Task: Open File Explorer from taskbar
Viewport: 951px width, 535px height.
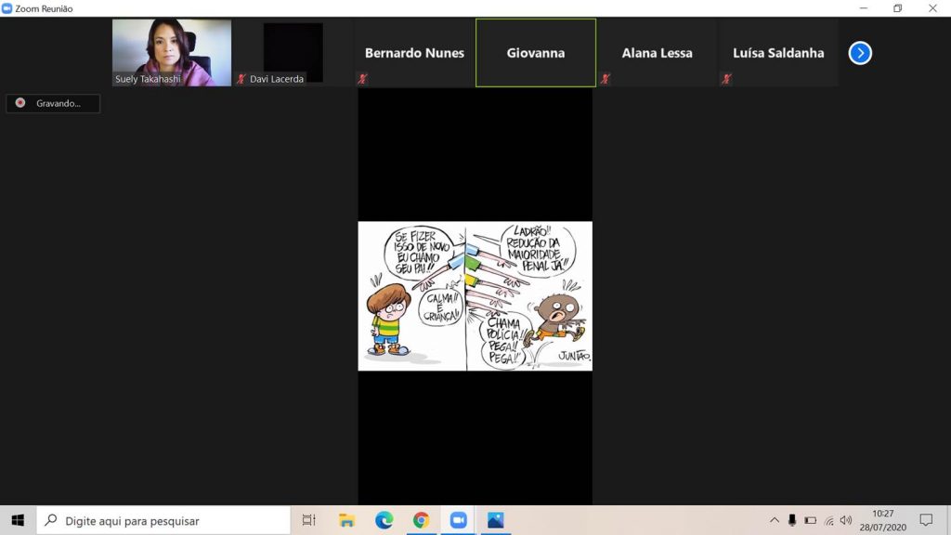Action: (x=346, y=520)
